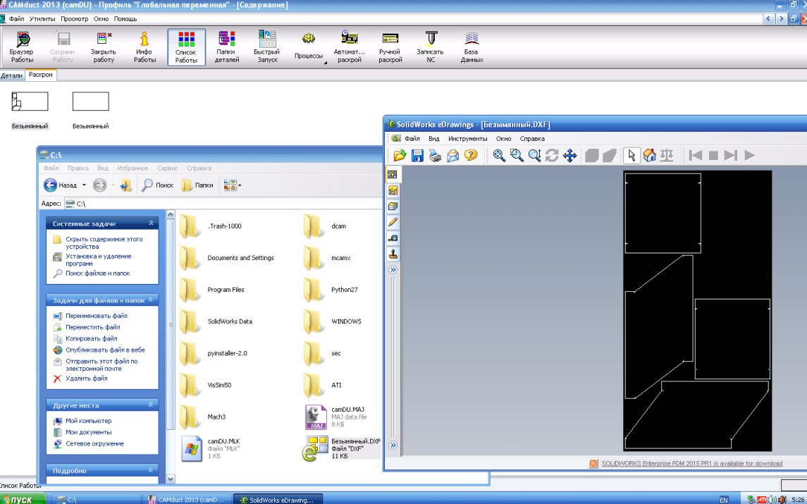
Task: Click the Next step button in eDrawings
Action: click(x=731, y=156)
